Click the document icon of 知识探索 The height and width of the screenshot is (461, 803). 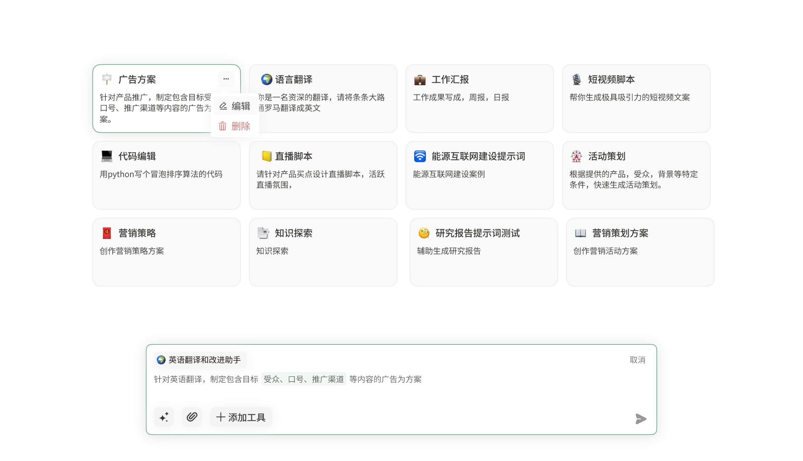point(263,233)
